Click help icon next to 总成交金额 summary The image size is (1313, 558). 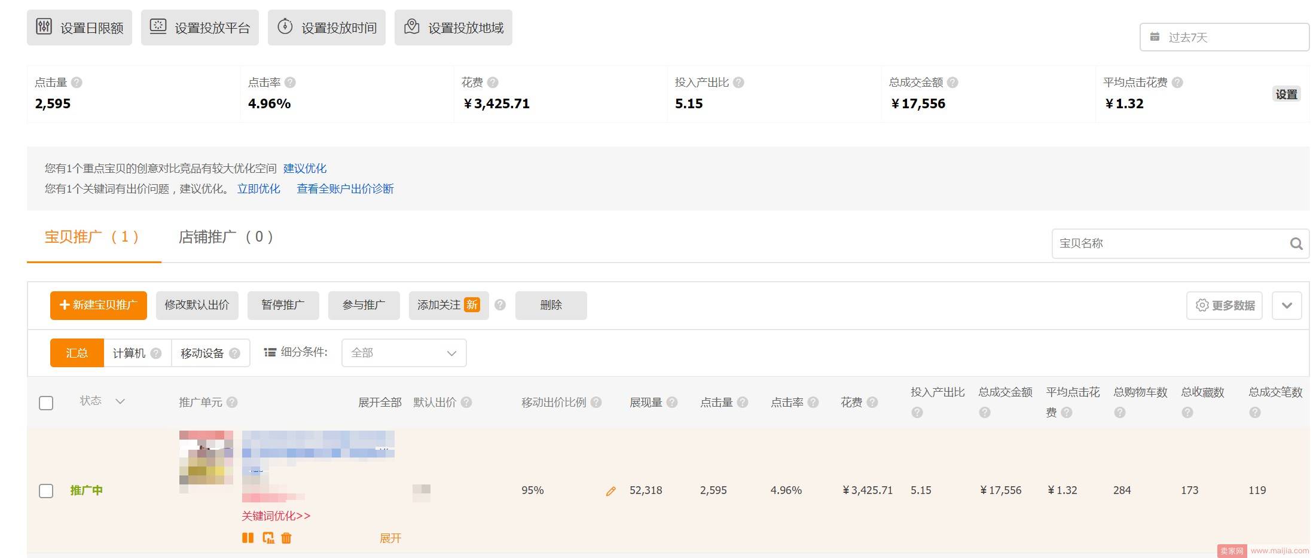pos(952,83)
